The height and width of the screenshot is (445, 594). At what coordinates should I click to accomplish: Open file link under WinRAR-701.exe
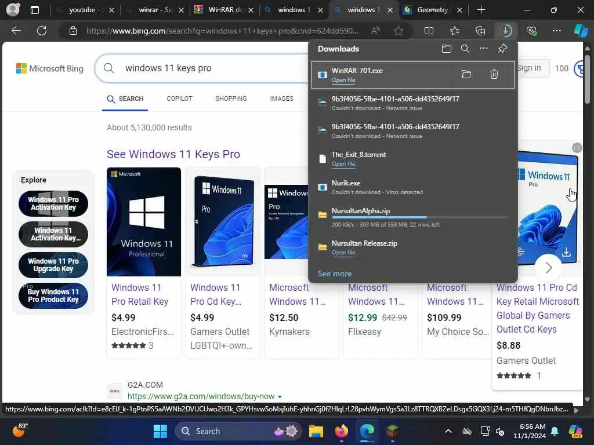click(x=343, y=80)
